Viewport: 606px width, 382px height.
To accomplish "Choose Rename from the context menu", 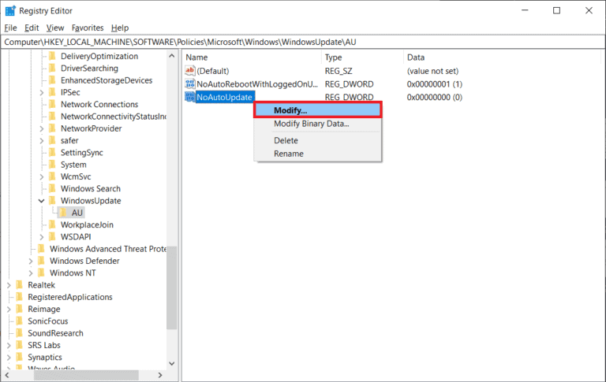I will (x=318, y=154).
